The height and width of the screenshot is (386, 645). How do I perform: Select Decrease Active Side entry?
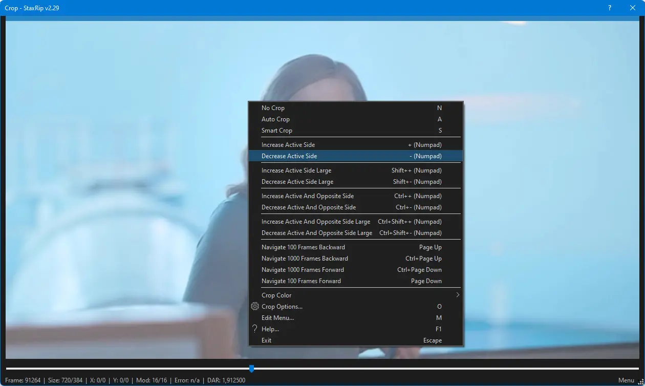point(356,156)
